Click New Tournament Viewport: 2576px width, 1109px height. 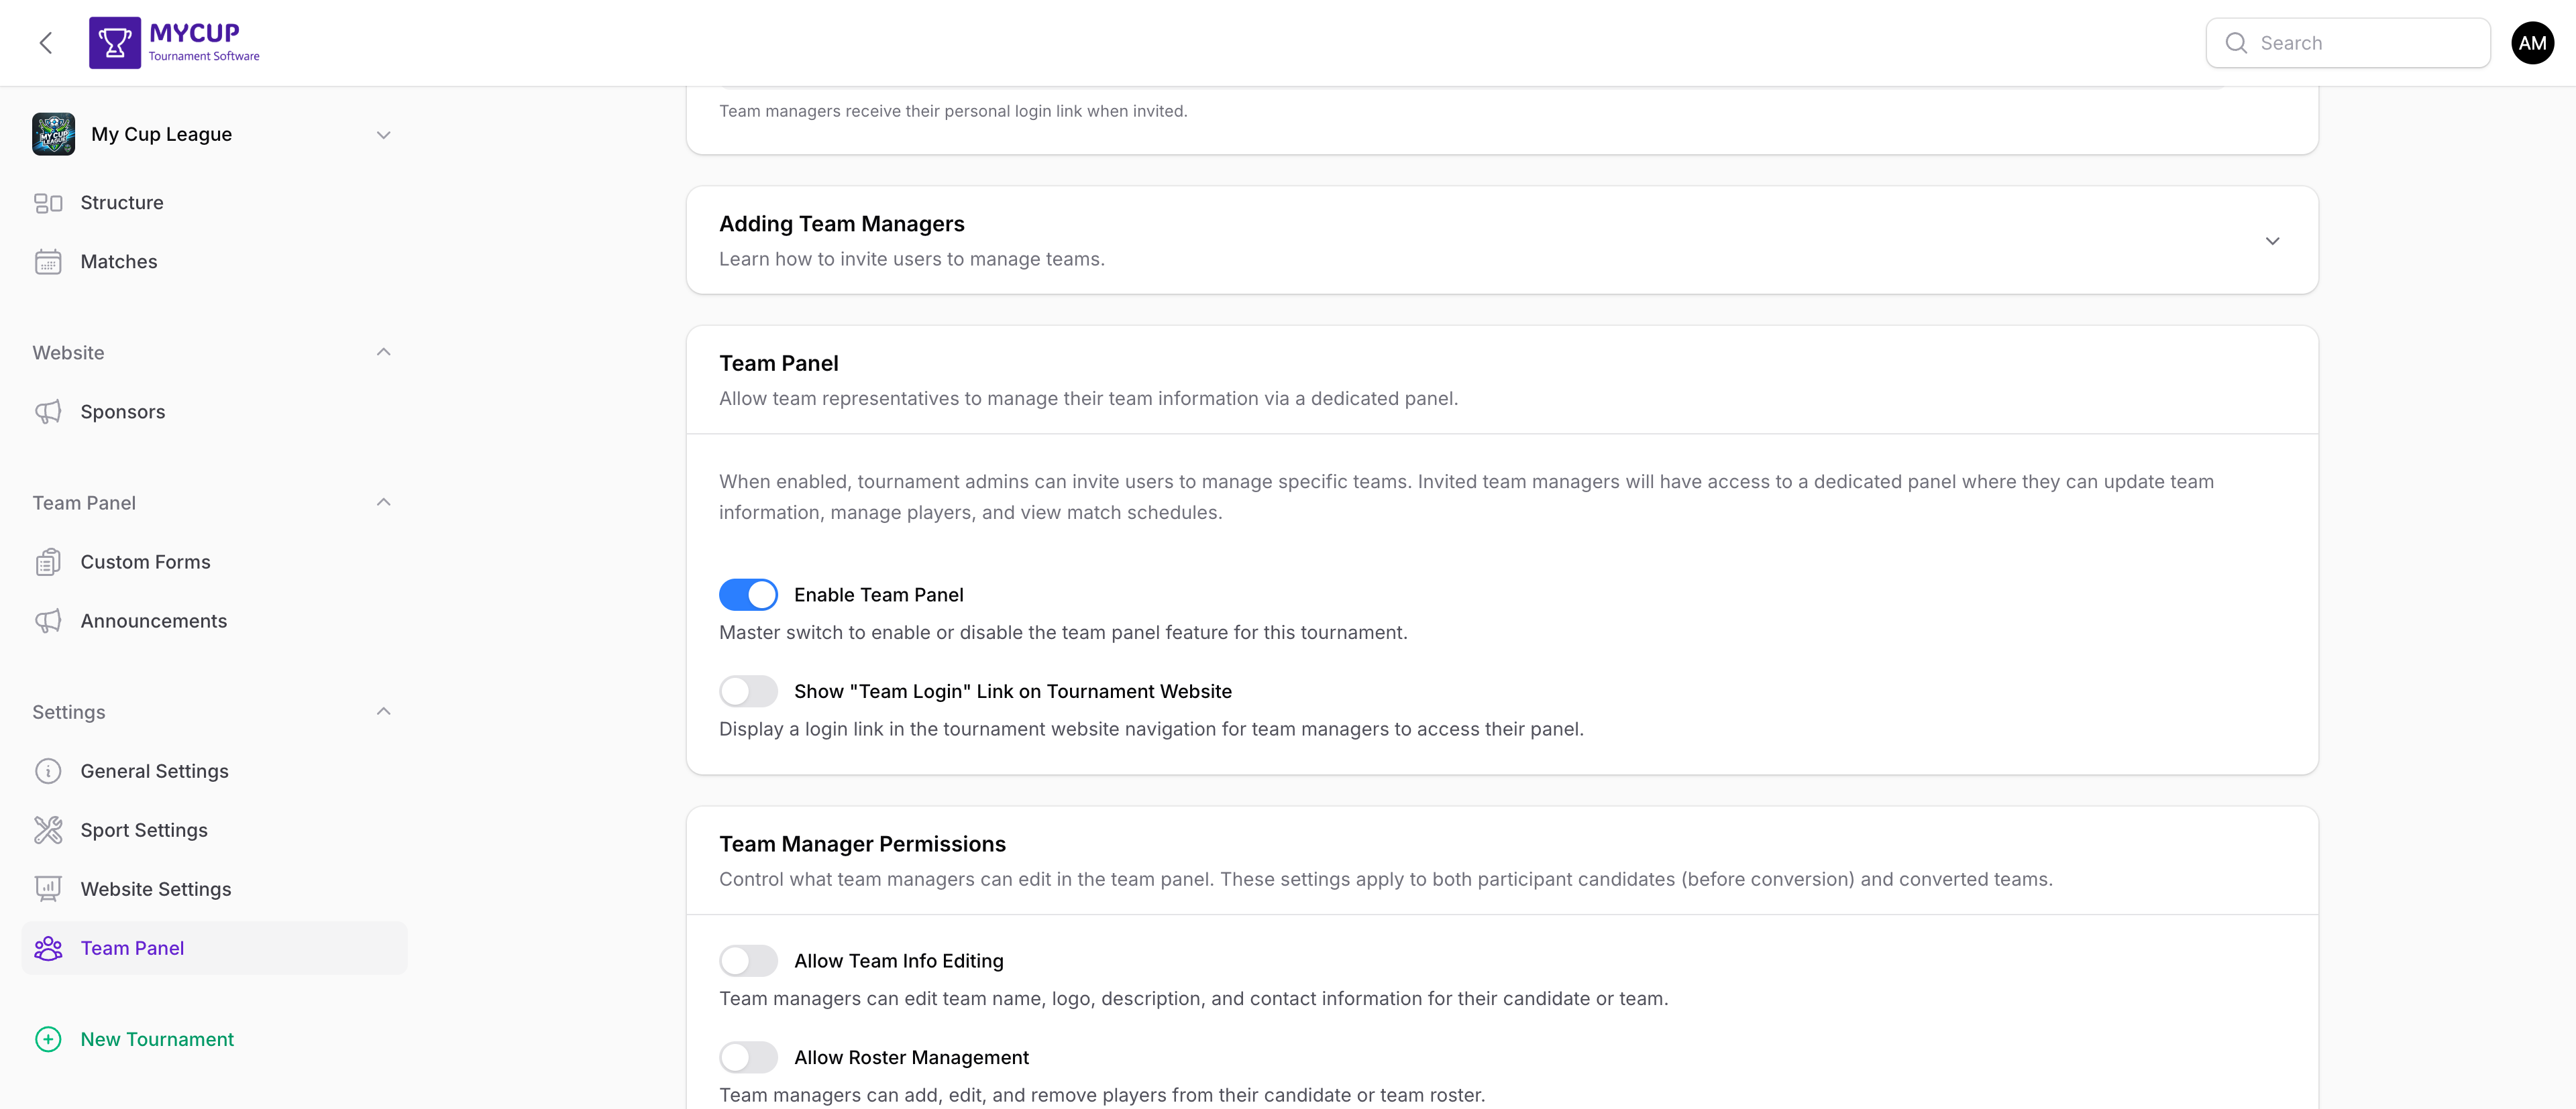(157, 1039)
